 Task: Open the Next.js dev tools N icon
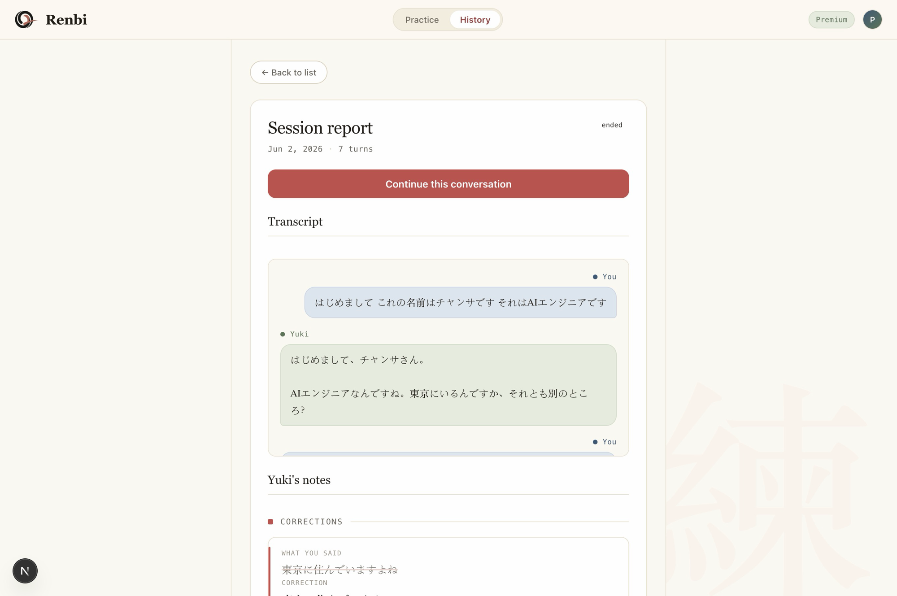coord(25,571)
